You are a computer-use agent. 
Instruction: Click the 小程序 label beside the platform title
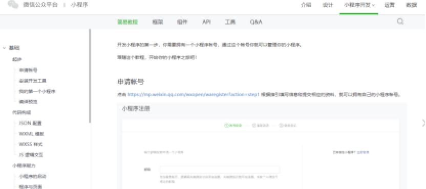click(79, 5)
